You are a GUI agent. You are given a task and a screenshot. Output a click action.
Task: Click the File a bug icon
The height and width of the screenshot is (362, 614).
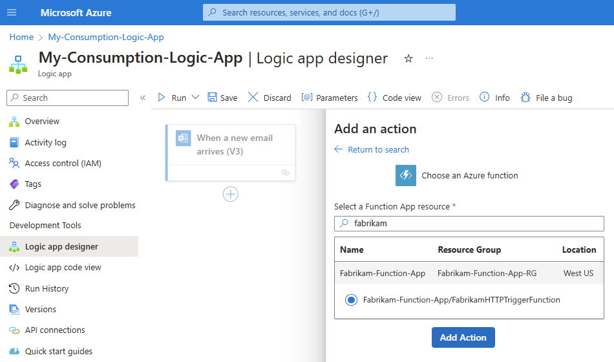[x=525, y=98]
